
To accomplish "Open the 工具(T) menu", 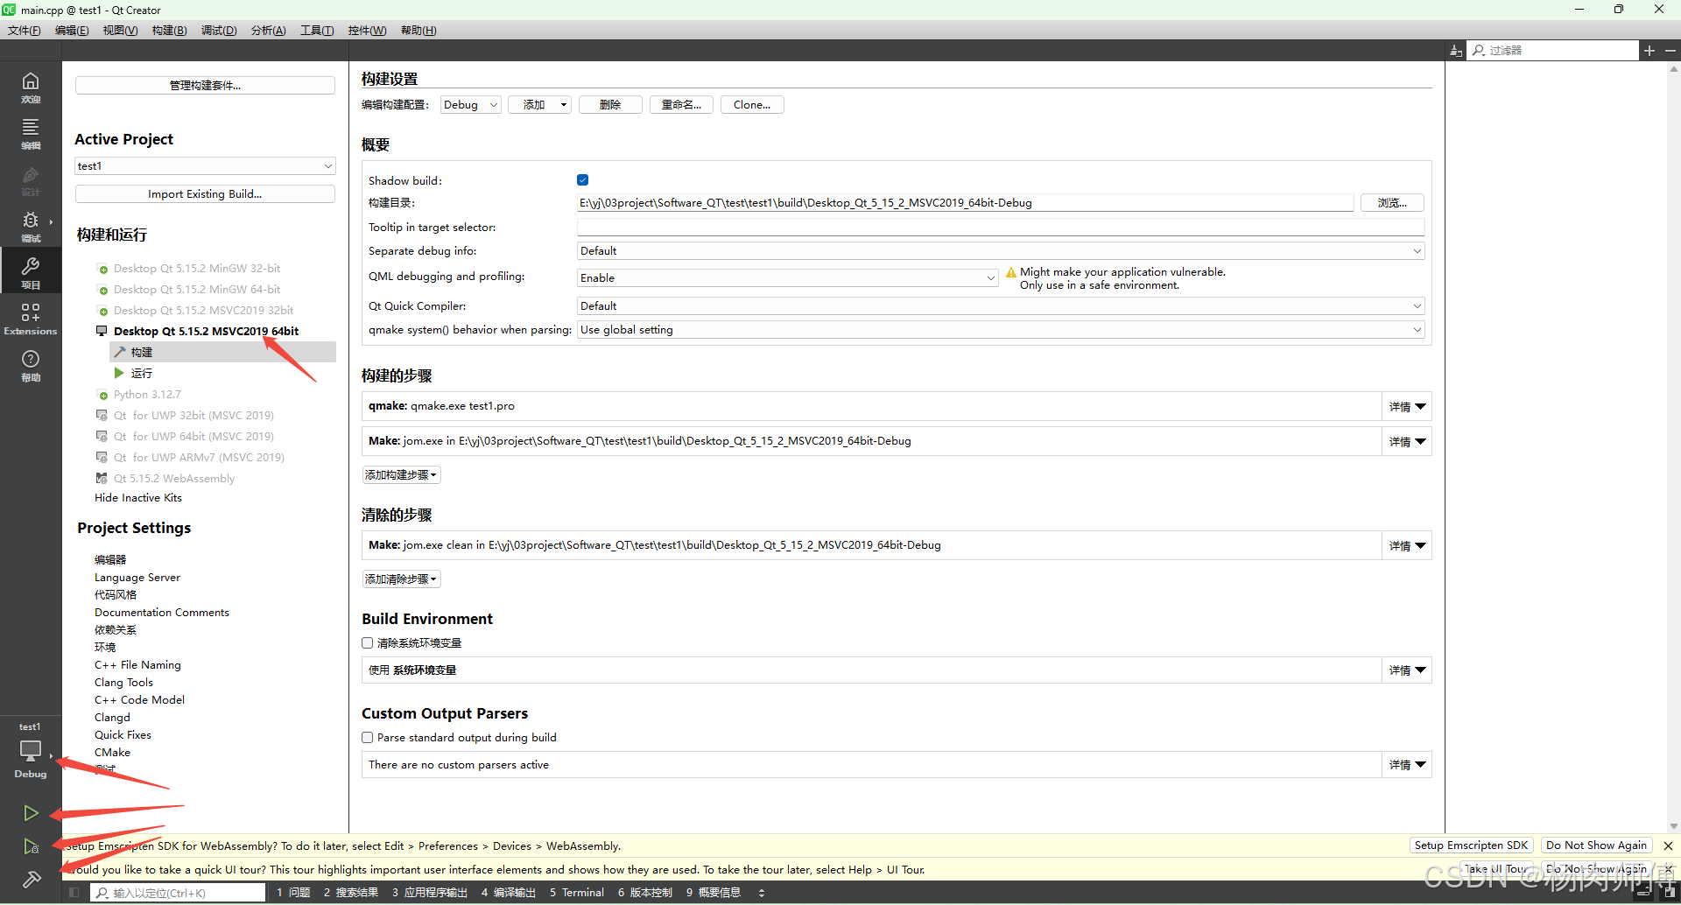I will pos(317,31).
